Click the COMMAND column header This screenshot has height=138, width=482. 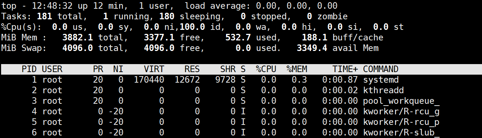[381, 69]
